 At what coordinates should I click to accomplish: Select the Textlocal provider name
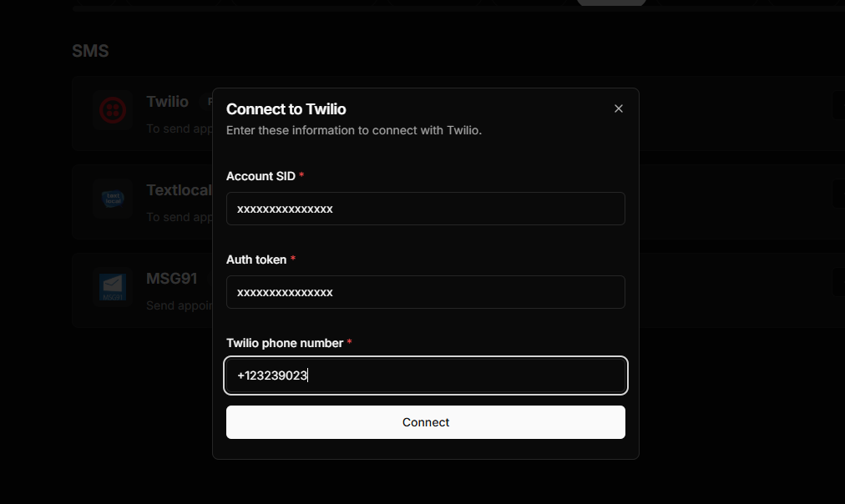pos(179,190)
